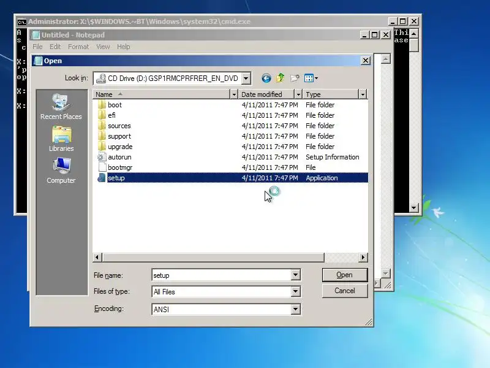The height and width of the screenshot is (368, 490).
Task: Open the Notepad Edit menu
Action: click(55, 47)
